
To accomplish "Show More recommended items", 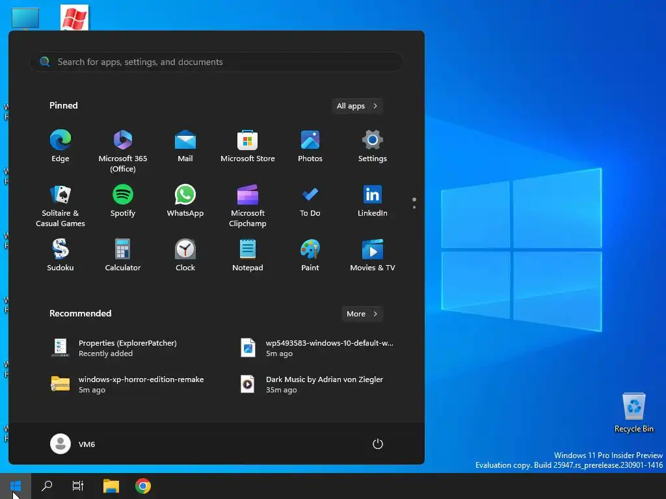I will coord(362,314).
